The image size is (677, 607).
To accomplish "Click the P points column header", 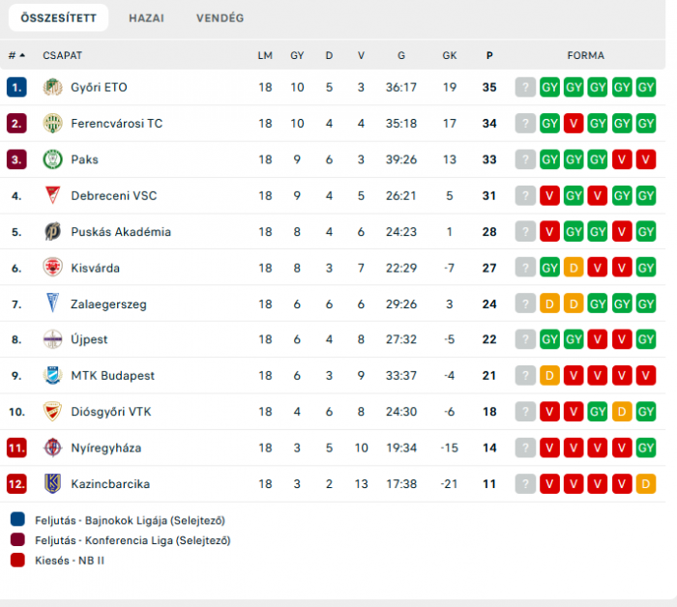I will [489, 56].
